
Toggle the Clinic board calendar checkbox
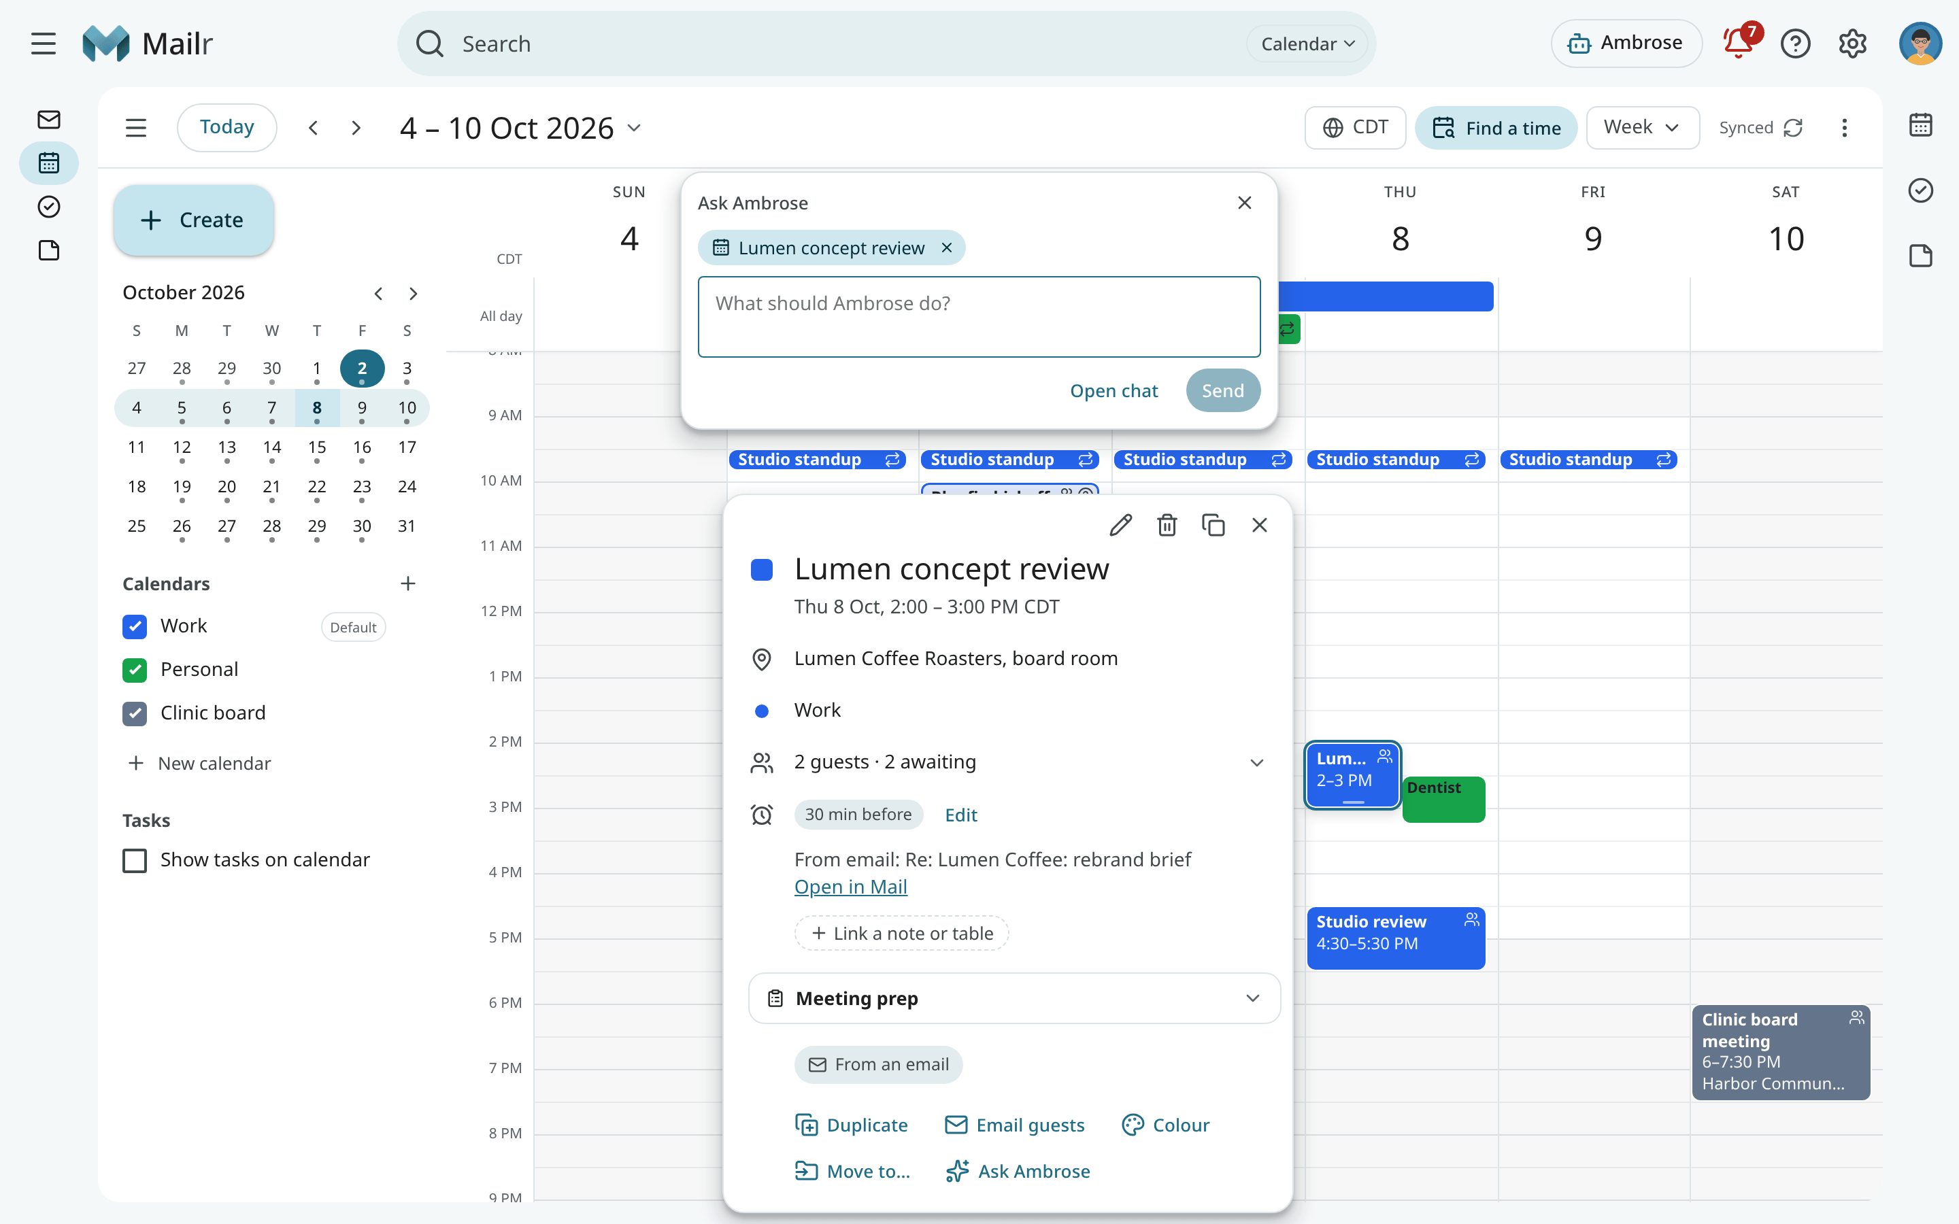135,714
